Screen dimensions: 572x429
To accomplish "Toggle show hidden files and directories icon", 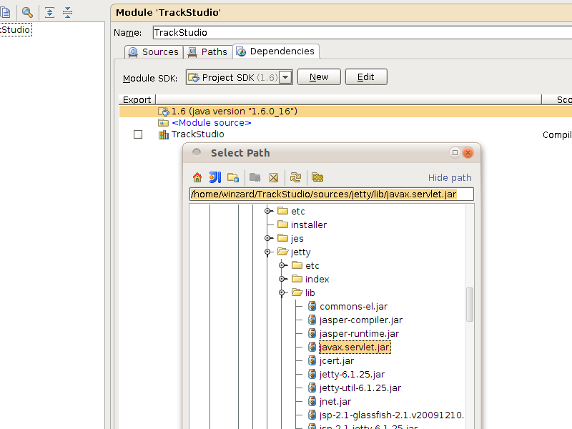I will 317,177.
